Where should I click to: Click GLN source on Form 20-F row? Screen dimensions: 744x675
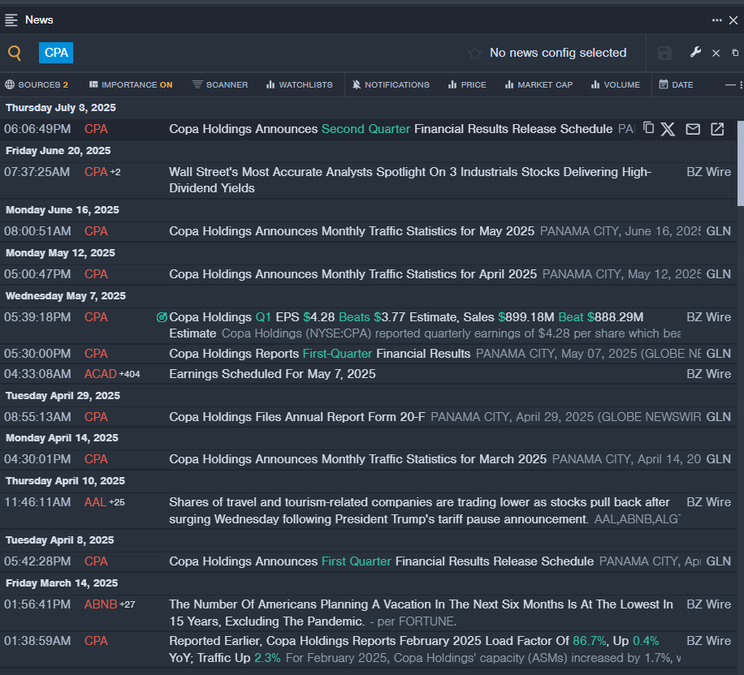pos(718,417)
